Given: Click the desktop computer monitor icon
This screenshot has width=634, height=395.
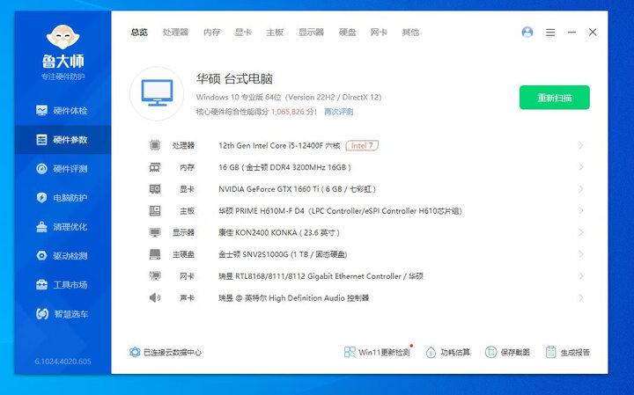Looking at the screenshot, I should [x=157, y=93].
